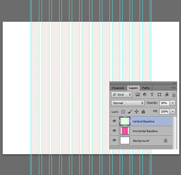Image resolution: width=181 pixels, height=175 pixels.
Task: Select the Horizontal Baseline layer thumbnail
Action: [125, 131]
